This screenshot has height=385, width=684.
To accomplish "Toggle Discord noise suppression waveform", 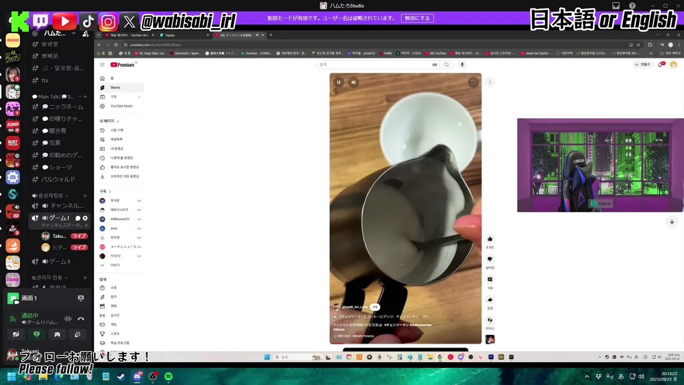I will point(68,319).
